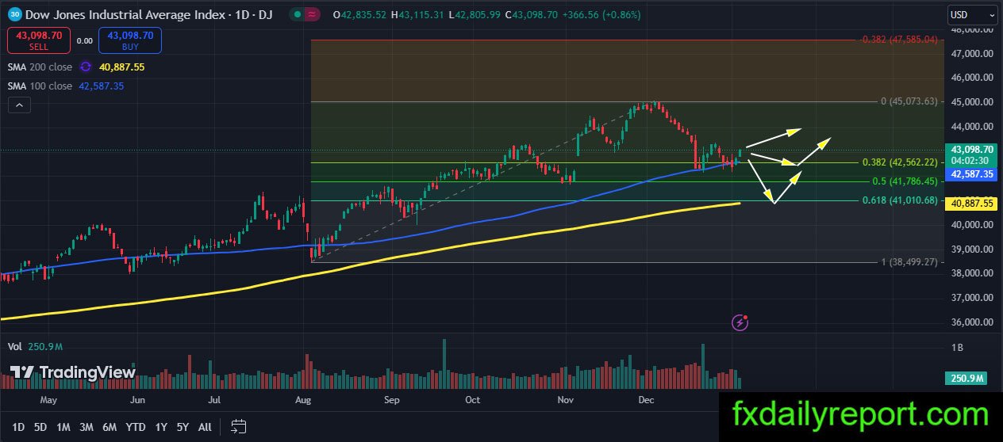Image resolution: width=1003 pixels, height=442 pixels.
Task: Switch to the 1M time range
Action: [63, 427]
